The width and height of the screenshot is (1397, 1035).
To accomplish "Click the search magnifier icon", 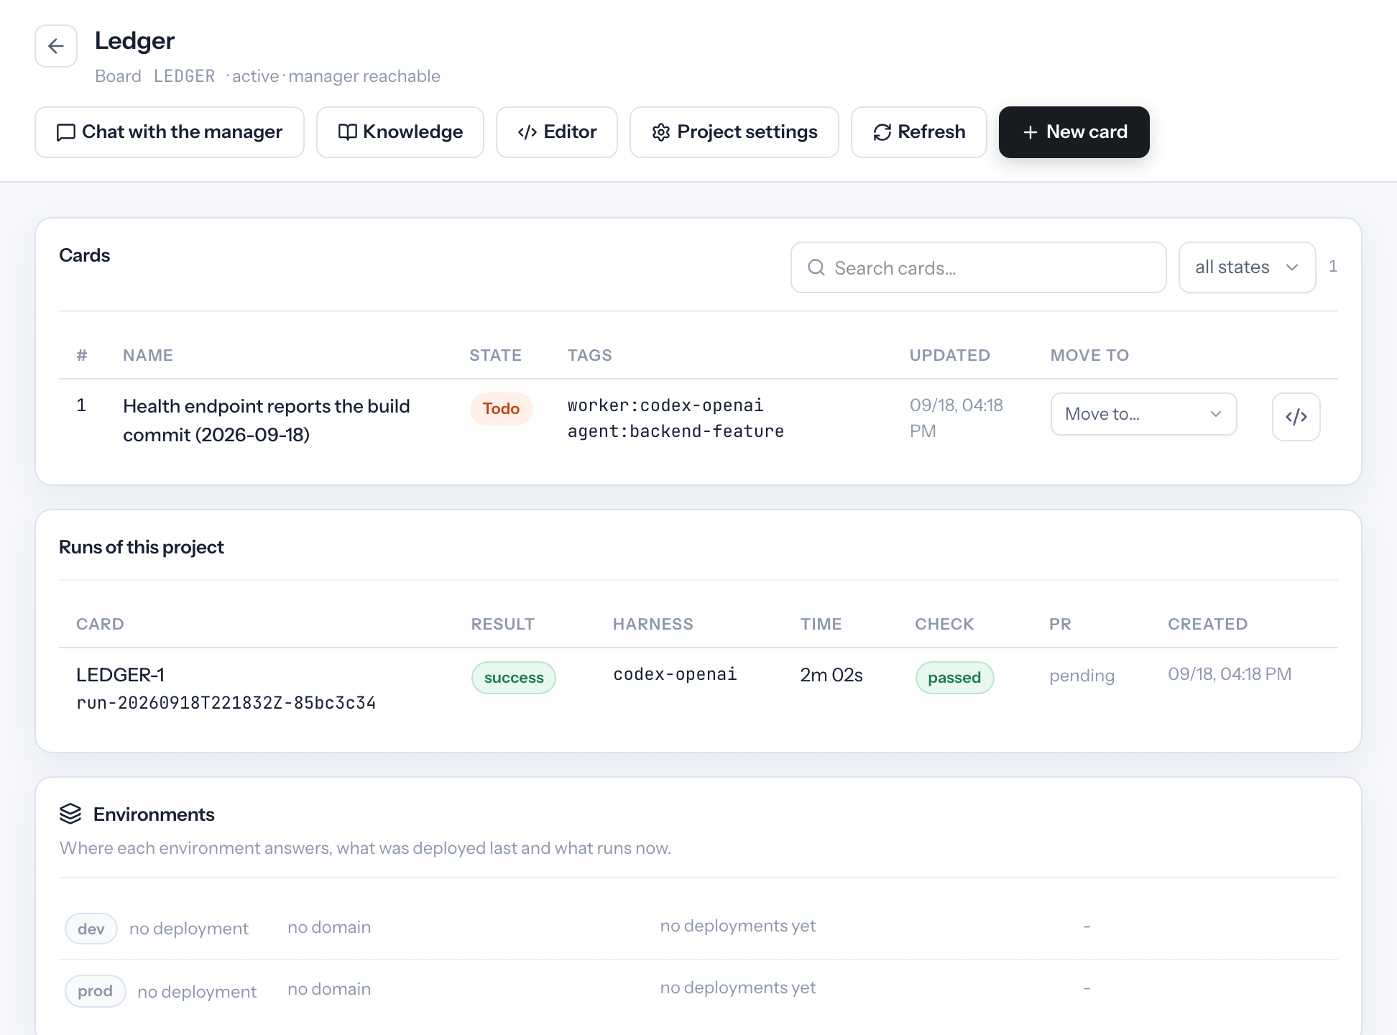I will [x=816, y=267].
